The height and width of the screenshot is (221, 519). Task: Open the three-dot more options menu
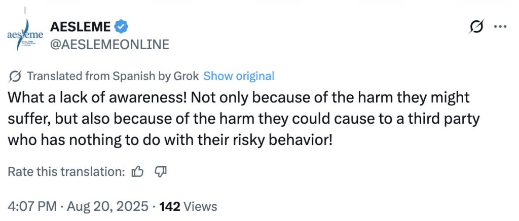point(500,27)
